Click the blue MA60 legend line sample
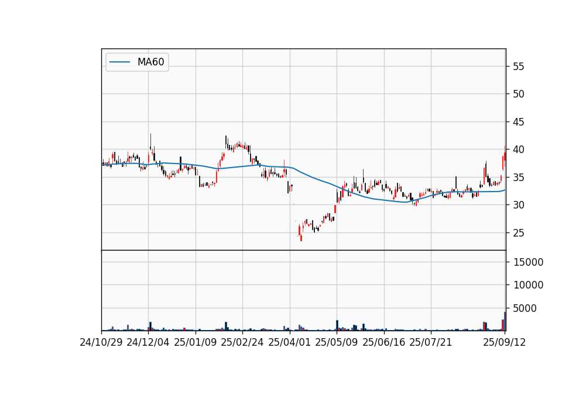 pos(119,62)
